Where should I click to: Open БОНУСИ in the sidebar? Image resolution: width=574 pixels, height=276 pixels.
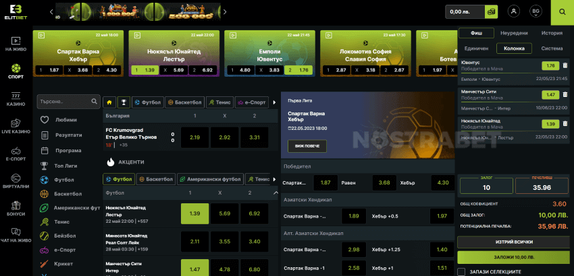(x=16, y=209)
